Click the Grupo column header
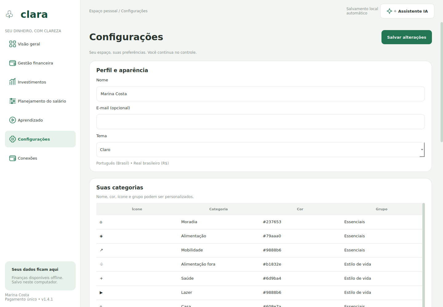This screenshot has height=307, width=443. (x=381, y=209)
